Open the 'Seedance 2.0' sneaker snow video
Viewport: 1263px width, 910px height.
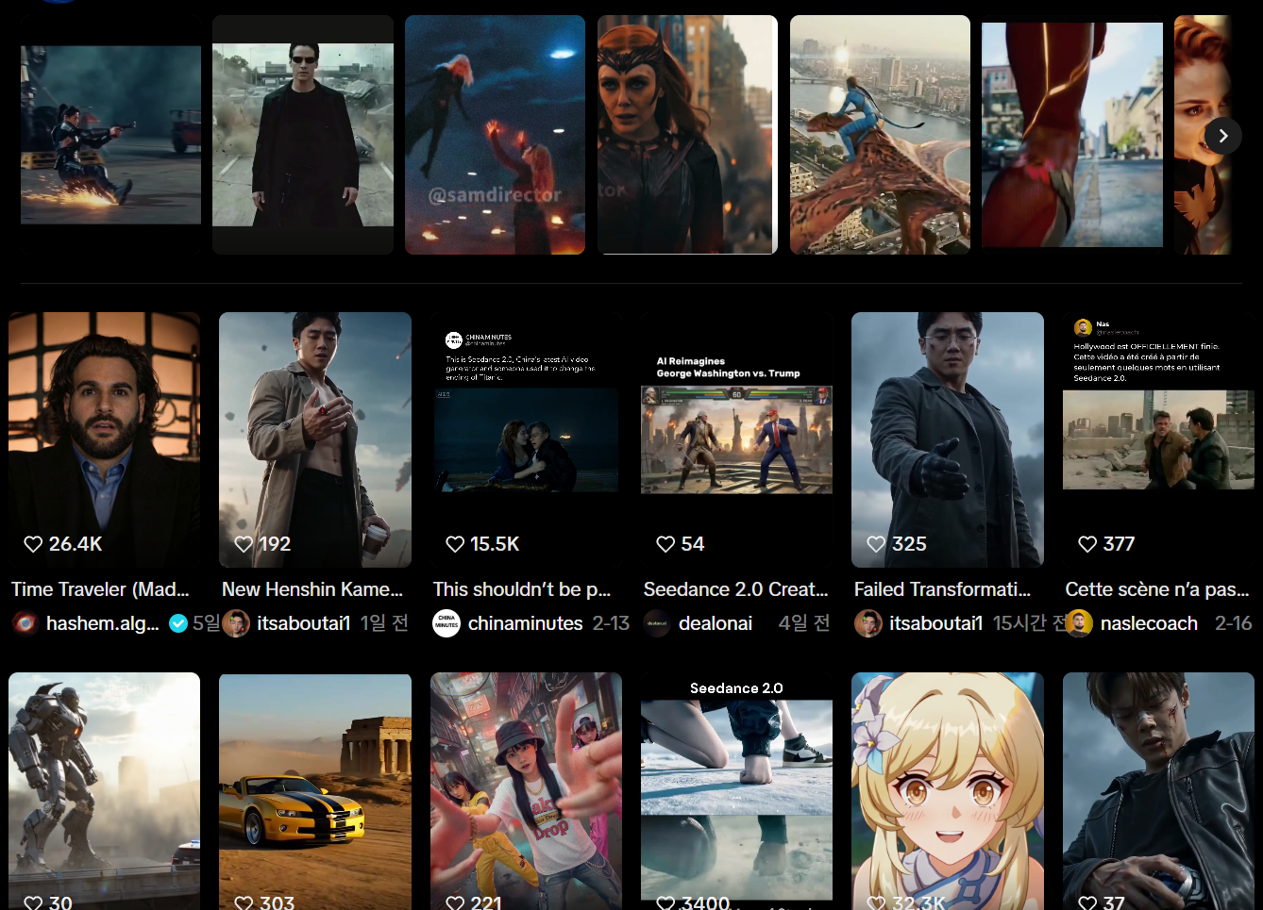[736, 791]
